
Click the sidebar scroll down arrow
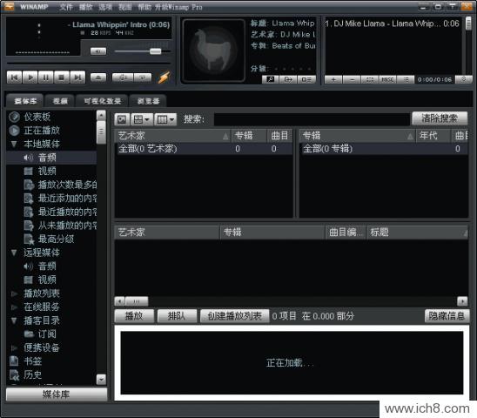101,380
